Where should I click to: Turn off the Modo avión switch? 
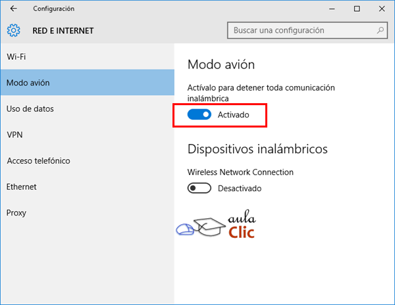click(199, 114)
